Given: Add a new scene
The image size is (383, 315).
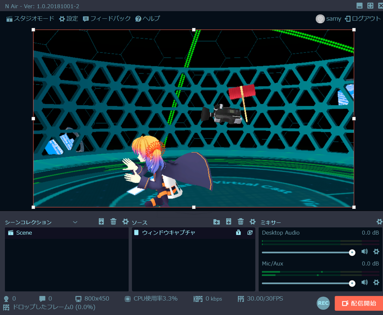Looking at the screenshot, I should point(101,221).
